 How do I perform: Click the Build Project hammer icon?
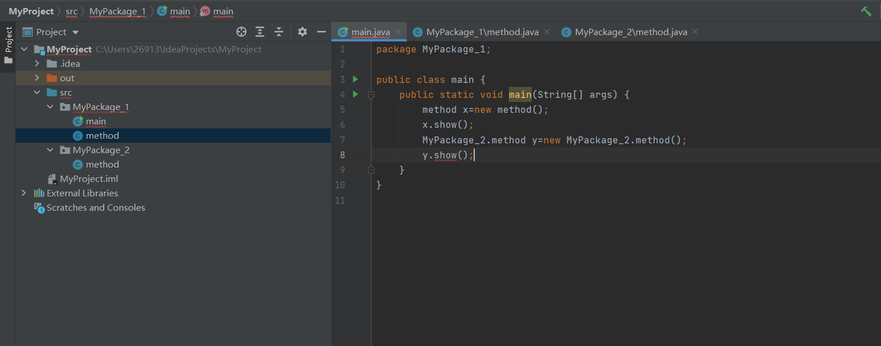tap(866, 11)
